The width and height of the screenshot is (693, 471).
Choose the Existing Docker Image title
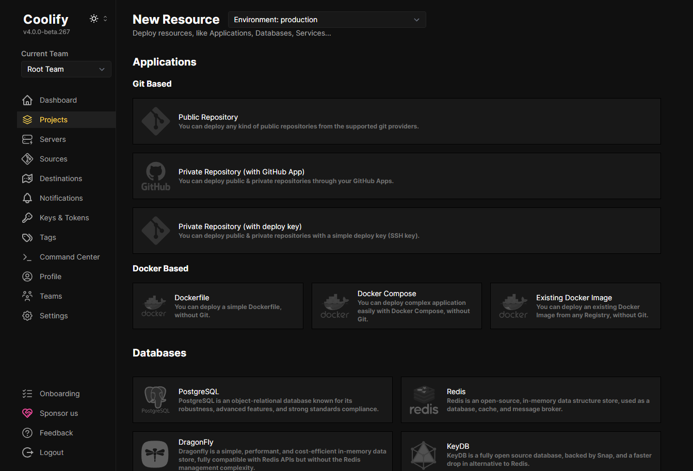point(574,298)
